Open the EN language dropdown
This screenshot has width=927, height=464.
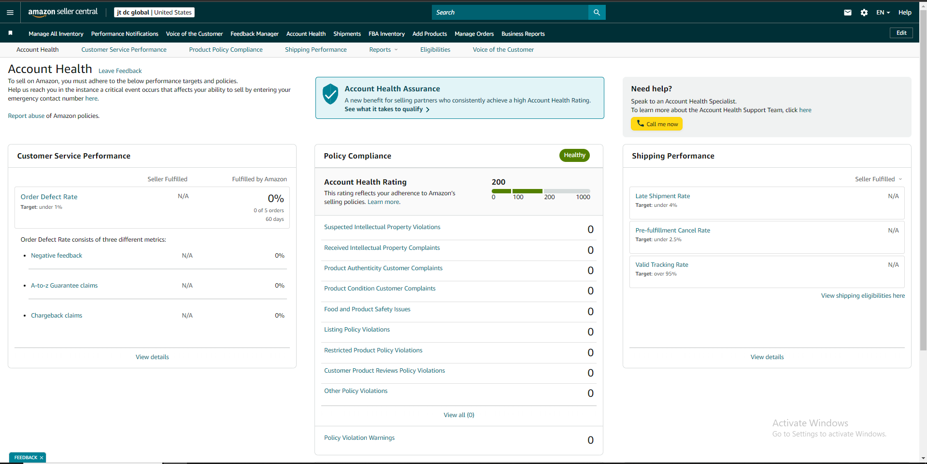883,13
